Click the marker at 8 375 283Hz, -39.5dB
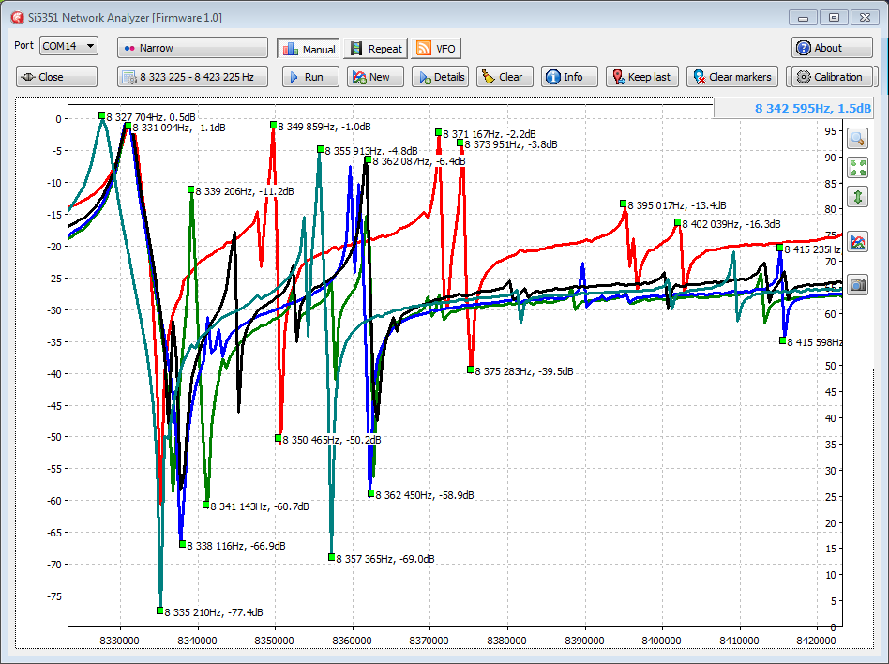The image size is (889, 664). [x=471, y=370]
